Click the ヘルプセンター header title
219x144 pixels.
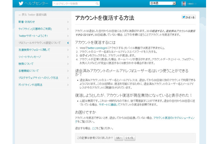[36, 3]
